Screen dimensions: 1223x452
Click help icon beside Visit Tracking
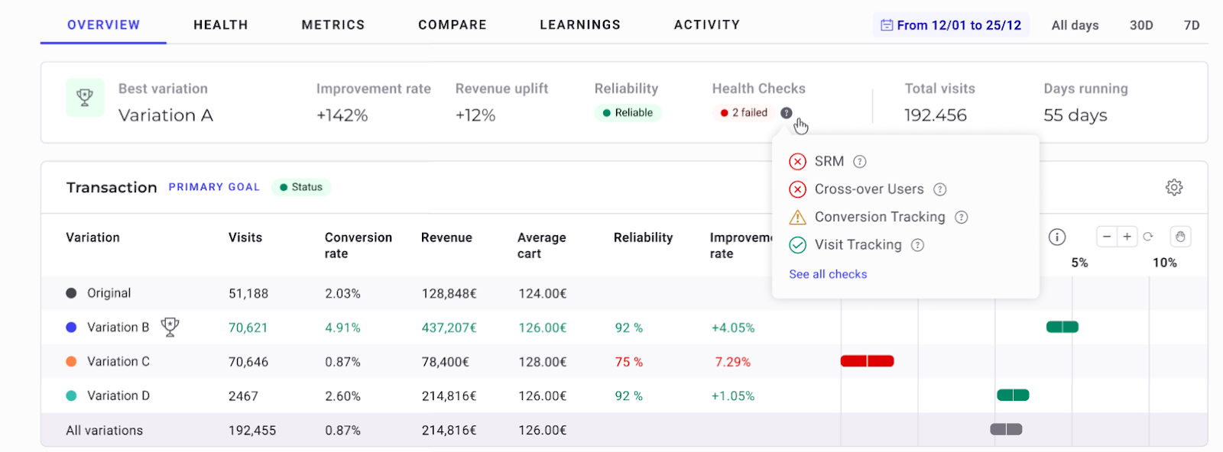coord(918,245)
